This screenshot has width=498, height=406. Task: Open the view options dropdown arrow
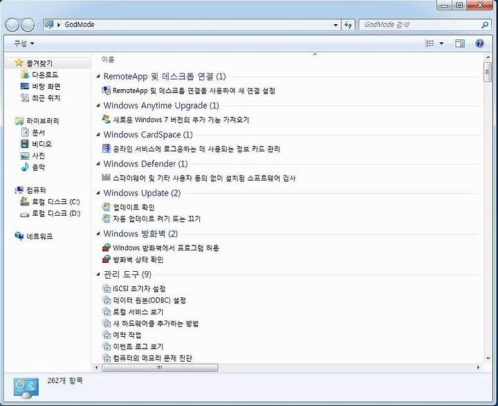tap(441, 44)
